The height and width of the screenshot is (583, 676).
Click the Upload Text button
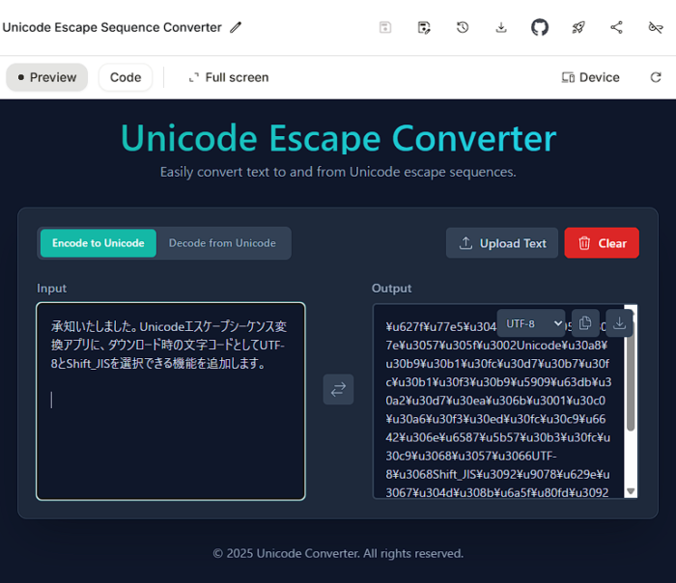pos(502,243)
